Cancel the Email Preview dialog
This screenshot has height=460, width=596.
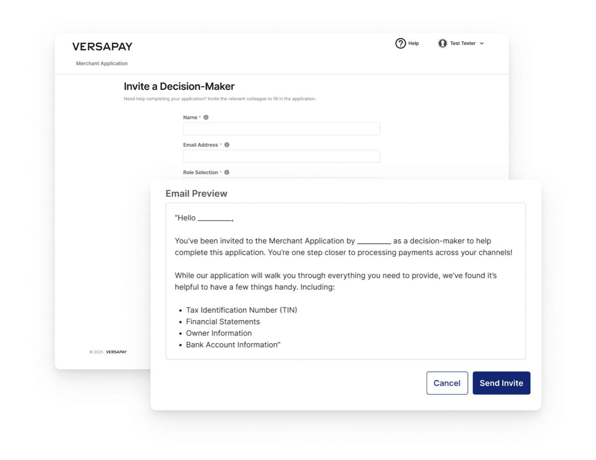tap(447, 383)
